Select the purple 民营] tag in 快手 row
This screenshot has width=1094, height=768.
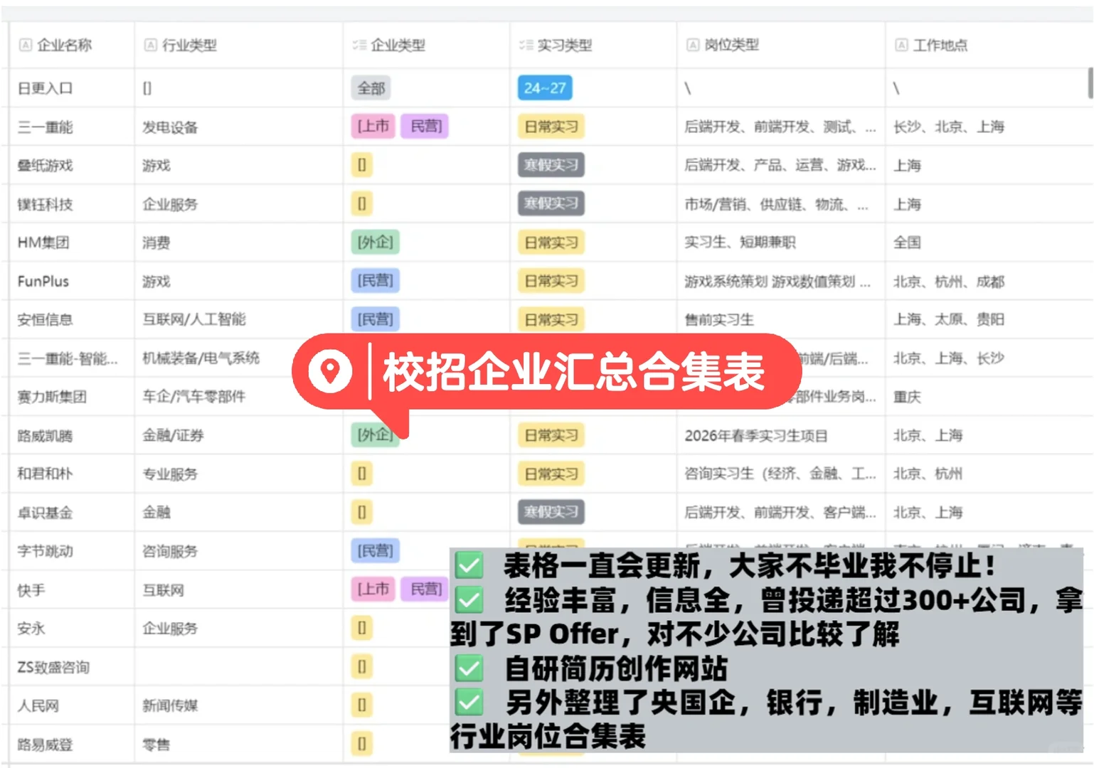tap(425, 589)
